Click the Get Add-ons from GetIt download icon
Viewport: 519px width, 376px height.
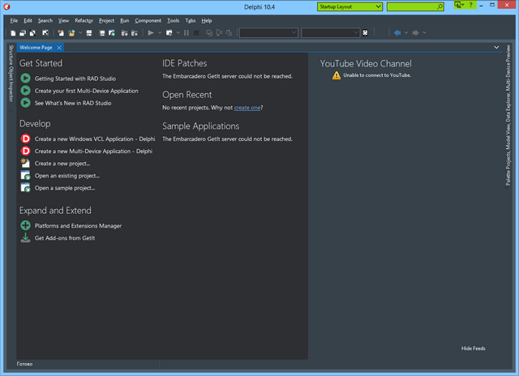pos(26,238)
